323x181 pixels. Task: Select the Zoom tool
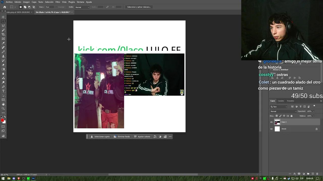click(3, 109)
